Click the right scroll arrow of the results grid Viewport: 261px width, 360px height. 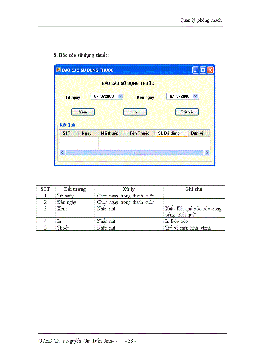click(x=207, y=153)
